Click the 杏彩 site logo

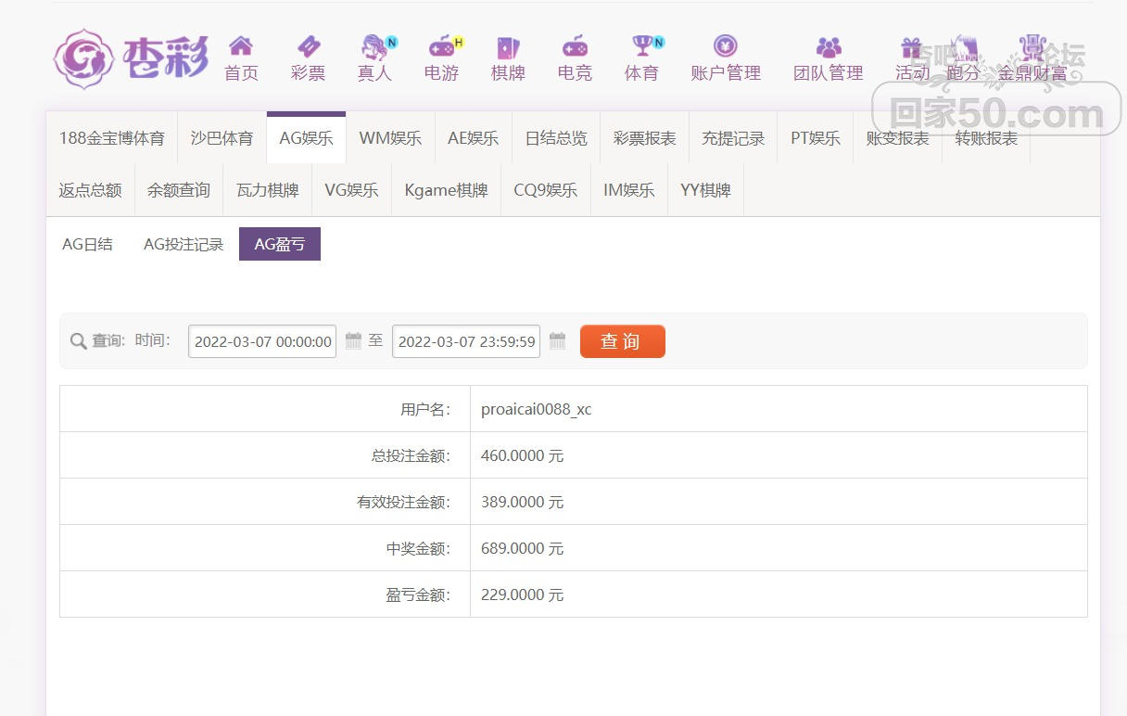coord(131,58)
